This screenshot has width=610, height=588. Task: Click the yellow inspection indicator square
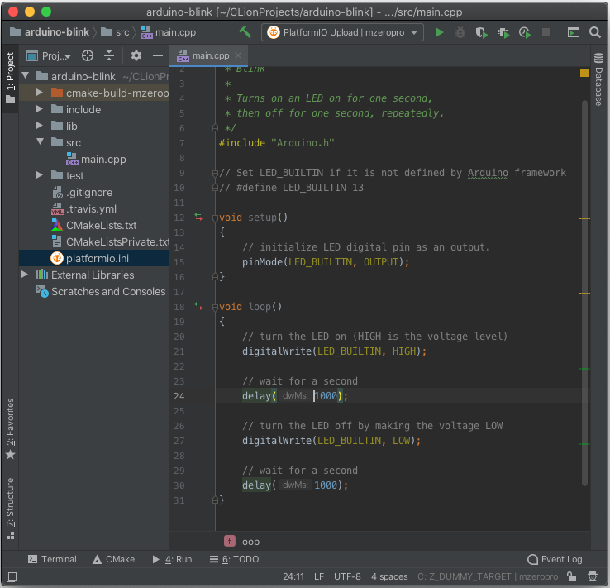pos(584,73)
